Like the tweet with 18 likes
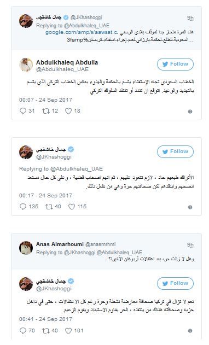The height and width of the screenshot is (345, 209). point(68,111)
